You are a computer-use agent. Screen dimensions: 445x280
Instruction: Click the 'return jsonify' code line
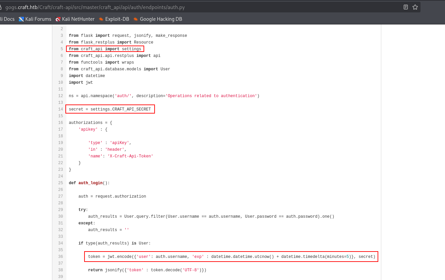point(147,270)
